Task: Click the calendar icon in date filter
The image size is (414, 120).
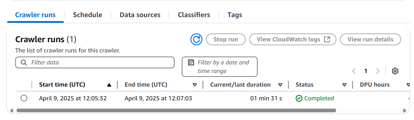Action: tap(191, 62)
